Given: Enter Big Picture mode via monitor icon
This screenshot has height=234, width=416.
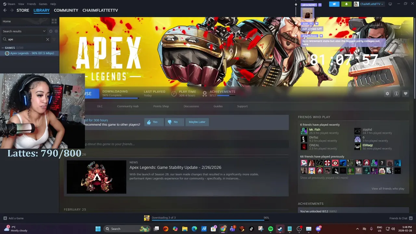Looking at the screenshot, I should [x=390, y=4].
